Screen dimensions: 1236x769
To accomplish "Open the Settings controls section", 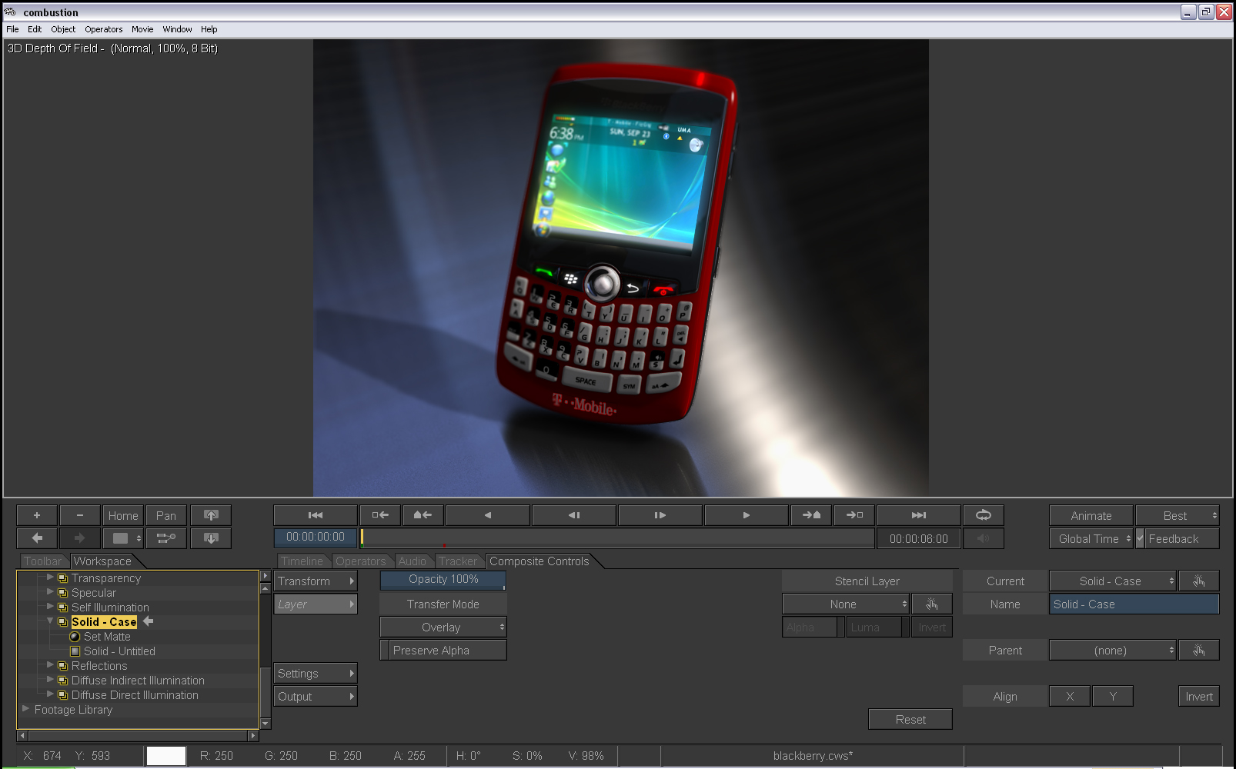I will pyautogui.click(x=316, y=674).
